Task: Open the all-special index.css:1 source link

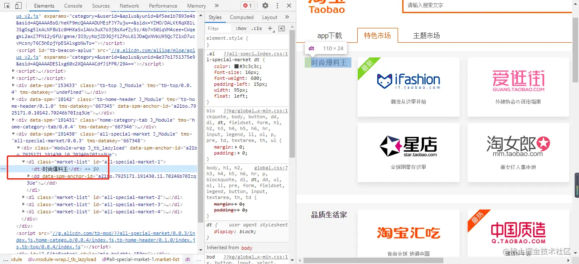Action: (x=256, y=54)
